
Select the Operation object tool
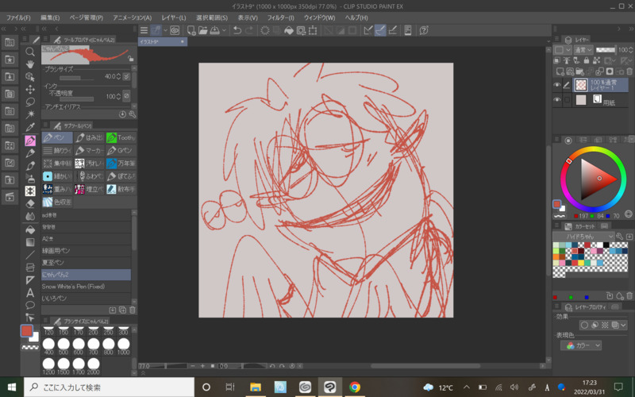30,76
